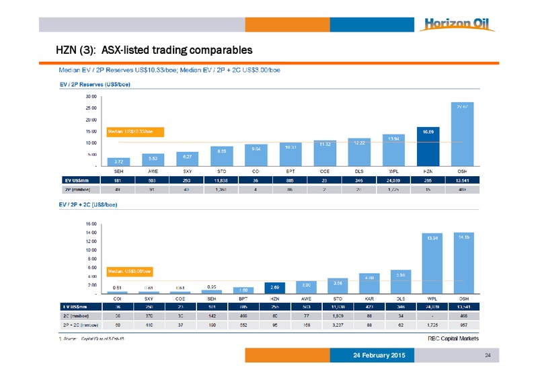Click the Horizon Oil logo
Viewport: 538px width, 380px height.
(457, 24)
